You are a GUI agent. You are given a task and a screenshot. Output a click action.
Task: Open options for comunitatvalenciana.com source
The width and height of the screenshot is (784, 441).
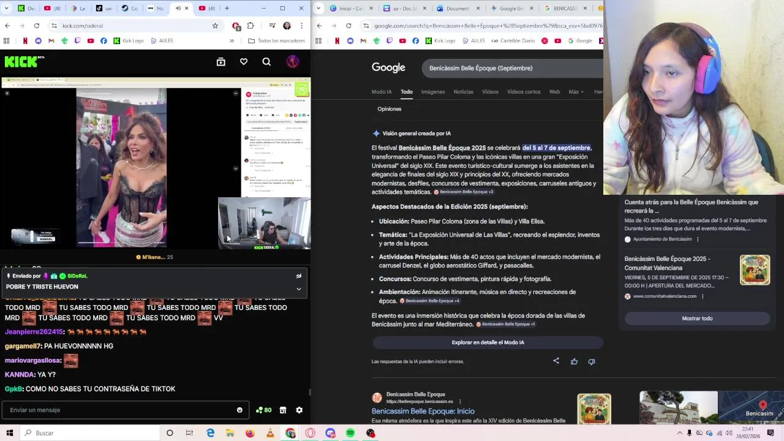coord(703,296)
